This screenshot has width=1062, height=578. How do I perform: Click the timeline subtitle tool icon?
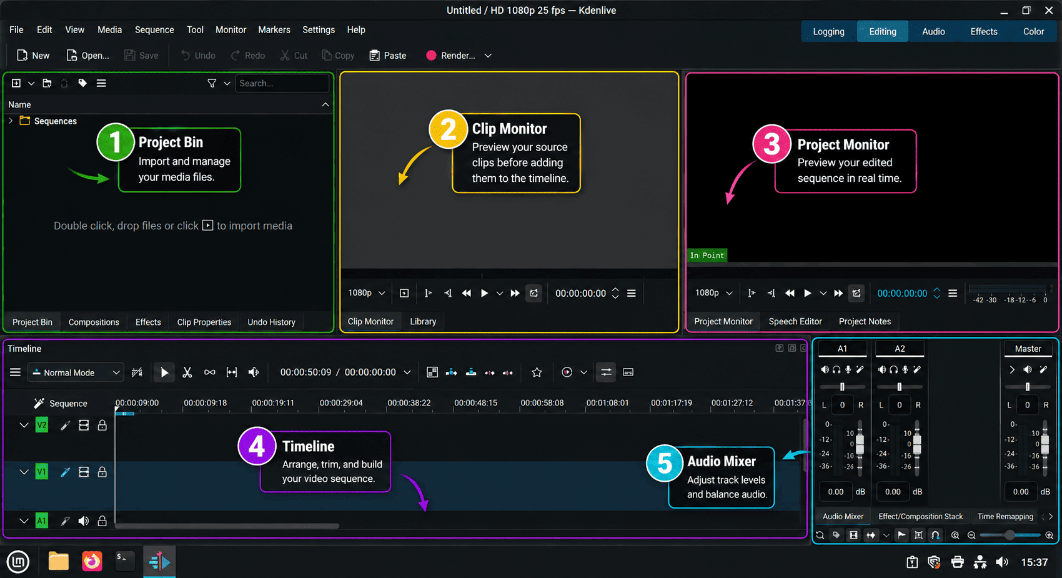click(x=628, y=372)
